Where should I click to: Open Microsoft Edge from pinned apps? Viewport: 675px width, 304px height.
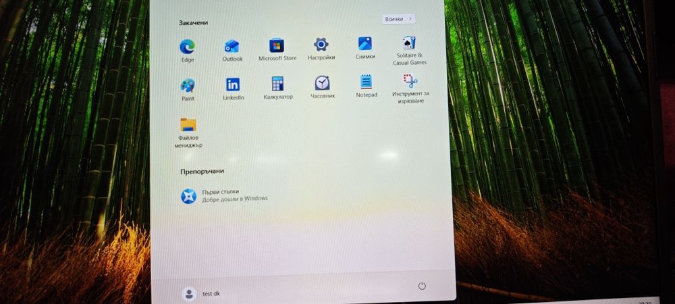[187, 51]
